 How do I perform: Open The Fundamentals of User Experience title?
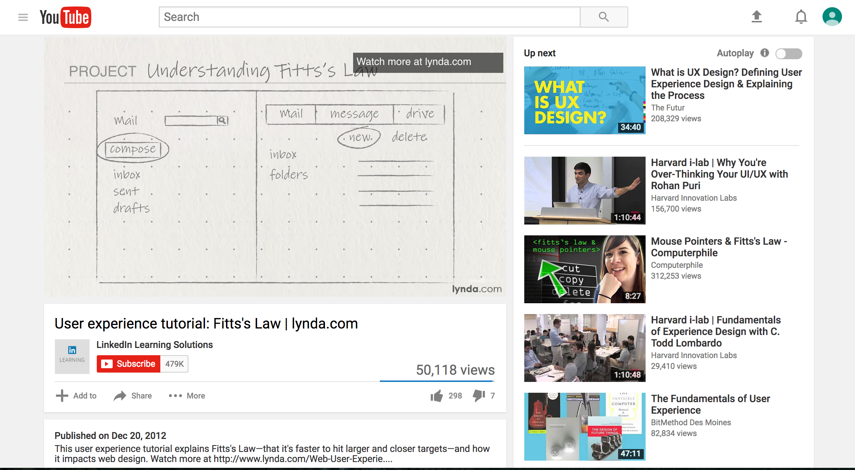pos(710,404)
